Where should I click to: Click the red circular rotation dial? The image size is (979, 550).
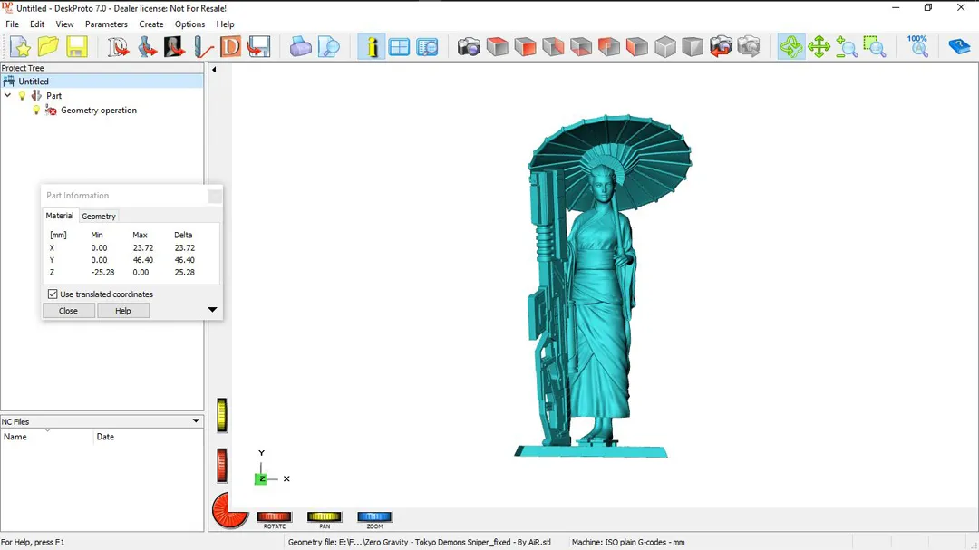coord(228,511)
